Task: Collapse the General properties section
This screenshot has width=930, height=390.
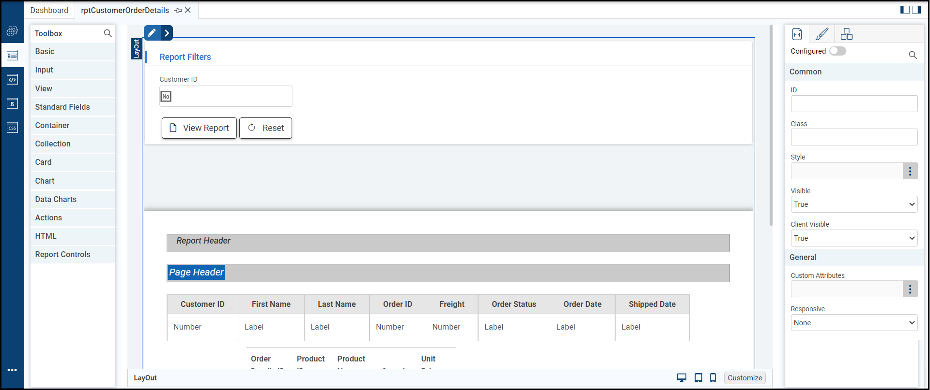Action: [854, 258]
